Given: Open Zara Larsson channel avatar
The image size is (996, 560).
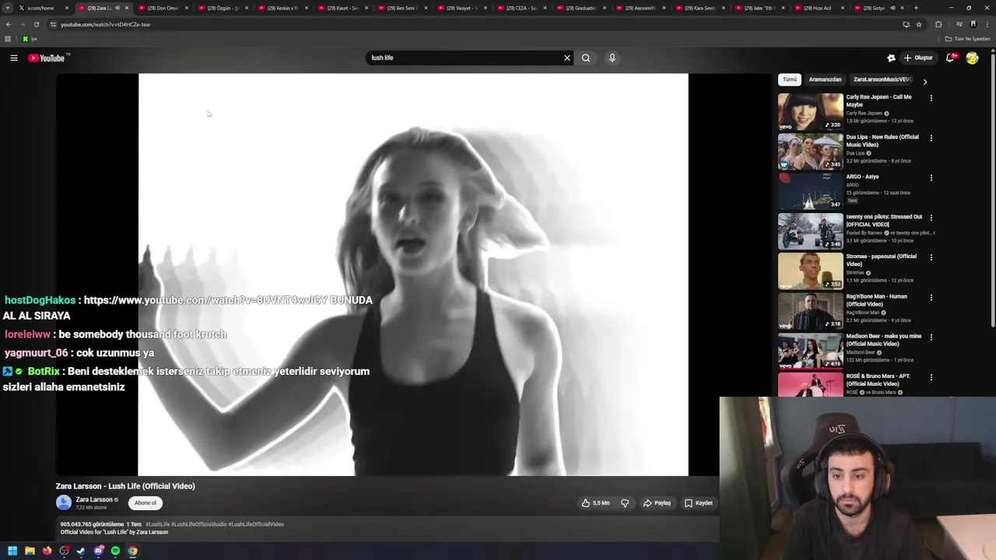Looking at the screenshot, I should pos(64,502).
